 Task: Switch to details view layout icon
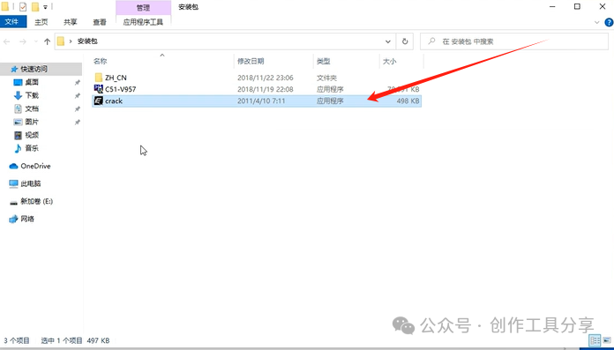click(x=595, y=340)
